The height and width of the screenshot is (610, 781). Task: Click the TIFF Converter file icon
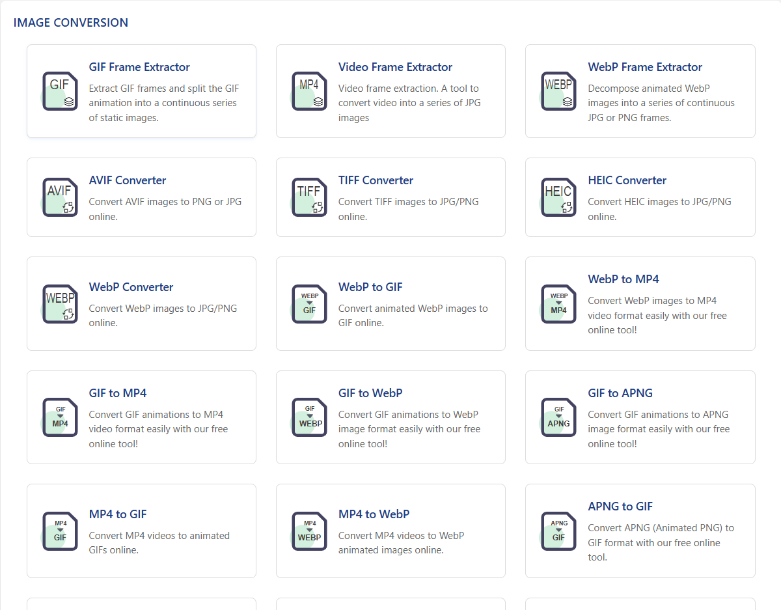[310, 197]
